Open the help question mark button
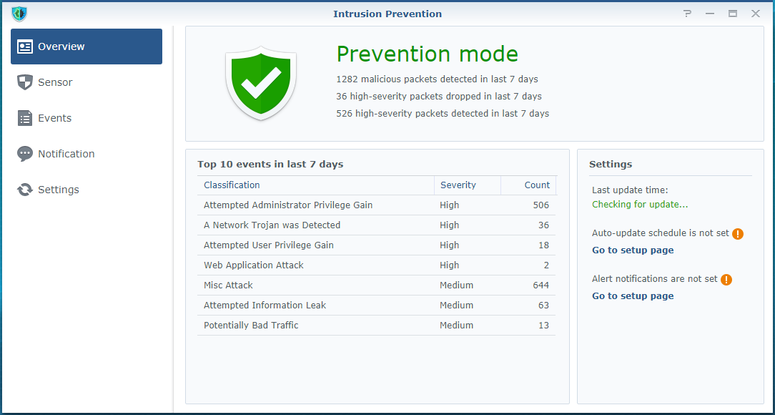 (687, 14)
